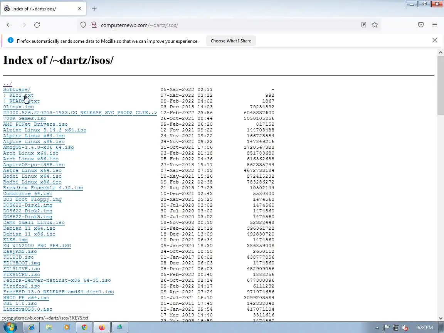Download Fedora-Server-netinst-x86_64-35.iso
Screen dimensions: 444x333
pyautogui.click(x=57, y=280)
